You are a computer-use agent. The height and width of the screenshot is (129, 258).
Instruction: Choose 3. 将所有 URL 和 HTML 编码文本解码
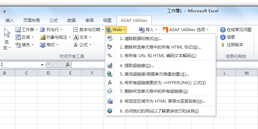(160, 56)
